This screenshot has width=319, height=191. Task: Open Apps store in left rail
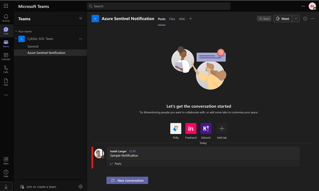pos(6,161)
